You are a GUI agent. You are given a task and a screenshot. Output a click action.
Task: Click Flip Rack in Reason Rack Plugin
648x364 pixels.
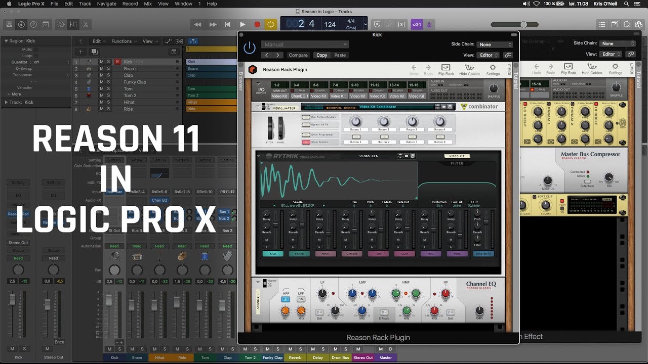click(x=445, y=70)
